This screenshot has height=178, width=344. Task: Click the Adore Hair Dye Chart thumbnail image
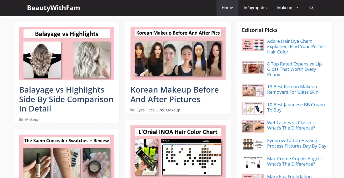[x=253, y=45]
